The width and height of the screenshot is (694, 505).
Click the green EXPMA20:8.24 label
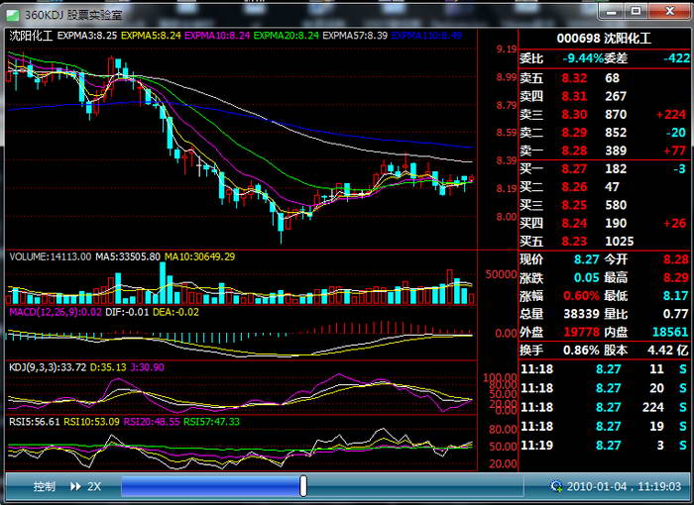(x=286, y=36)
